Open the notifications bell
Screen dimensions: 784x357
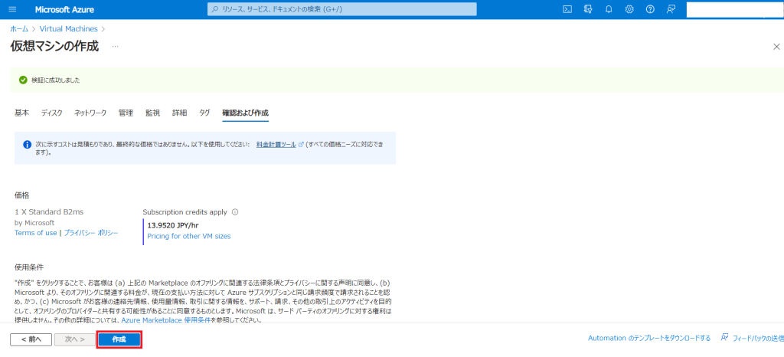609,9
